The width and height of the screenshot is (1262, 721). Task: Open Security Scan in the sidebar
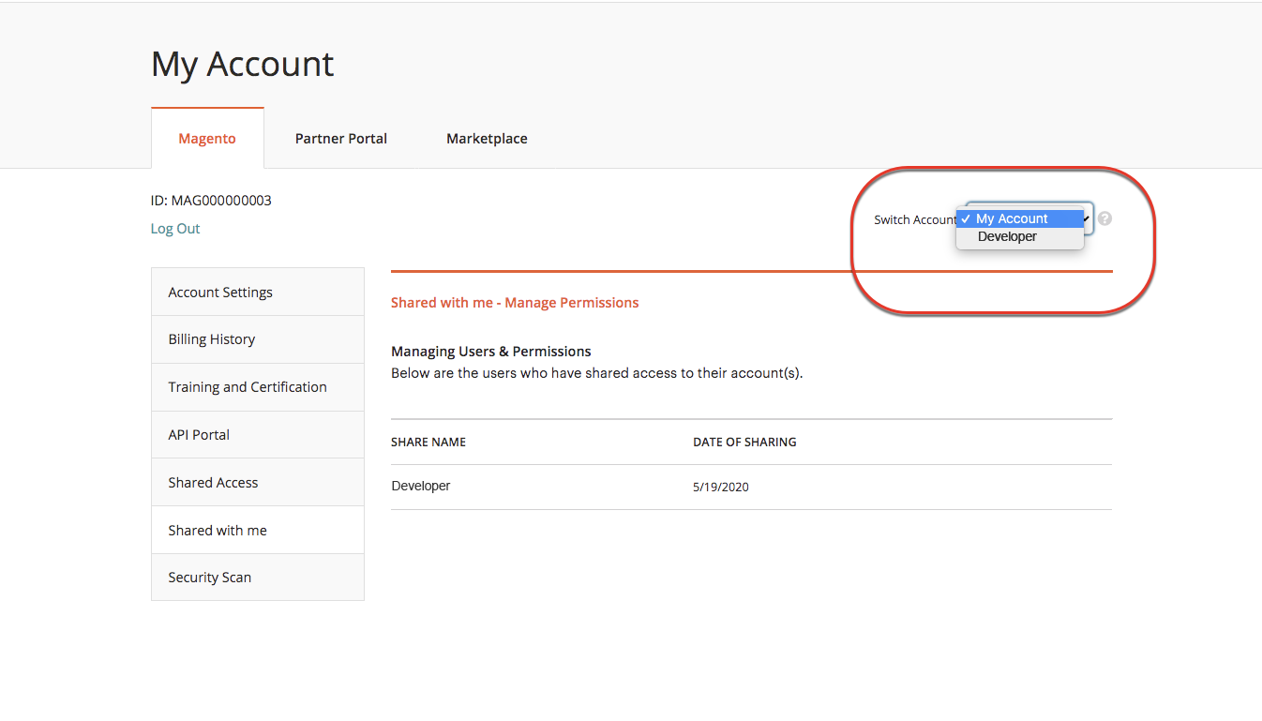(258, 578)
